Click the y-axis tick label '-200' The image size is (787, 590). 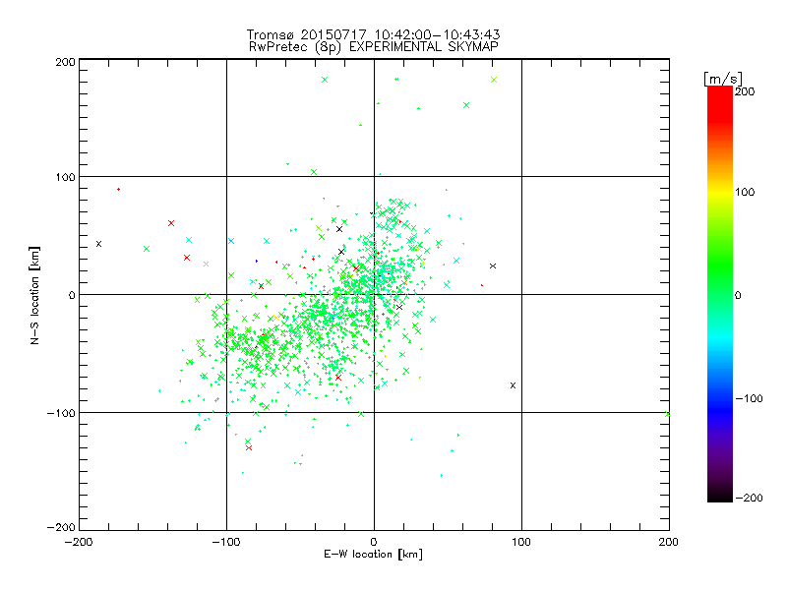click(61, 527)
